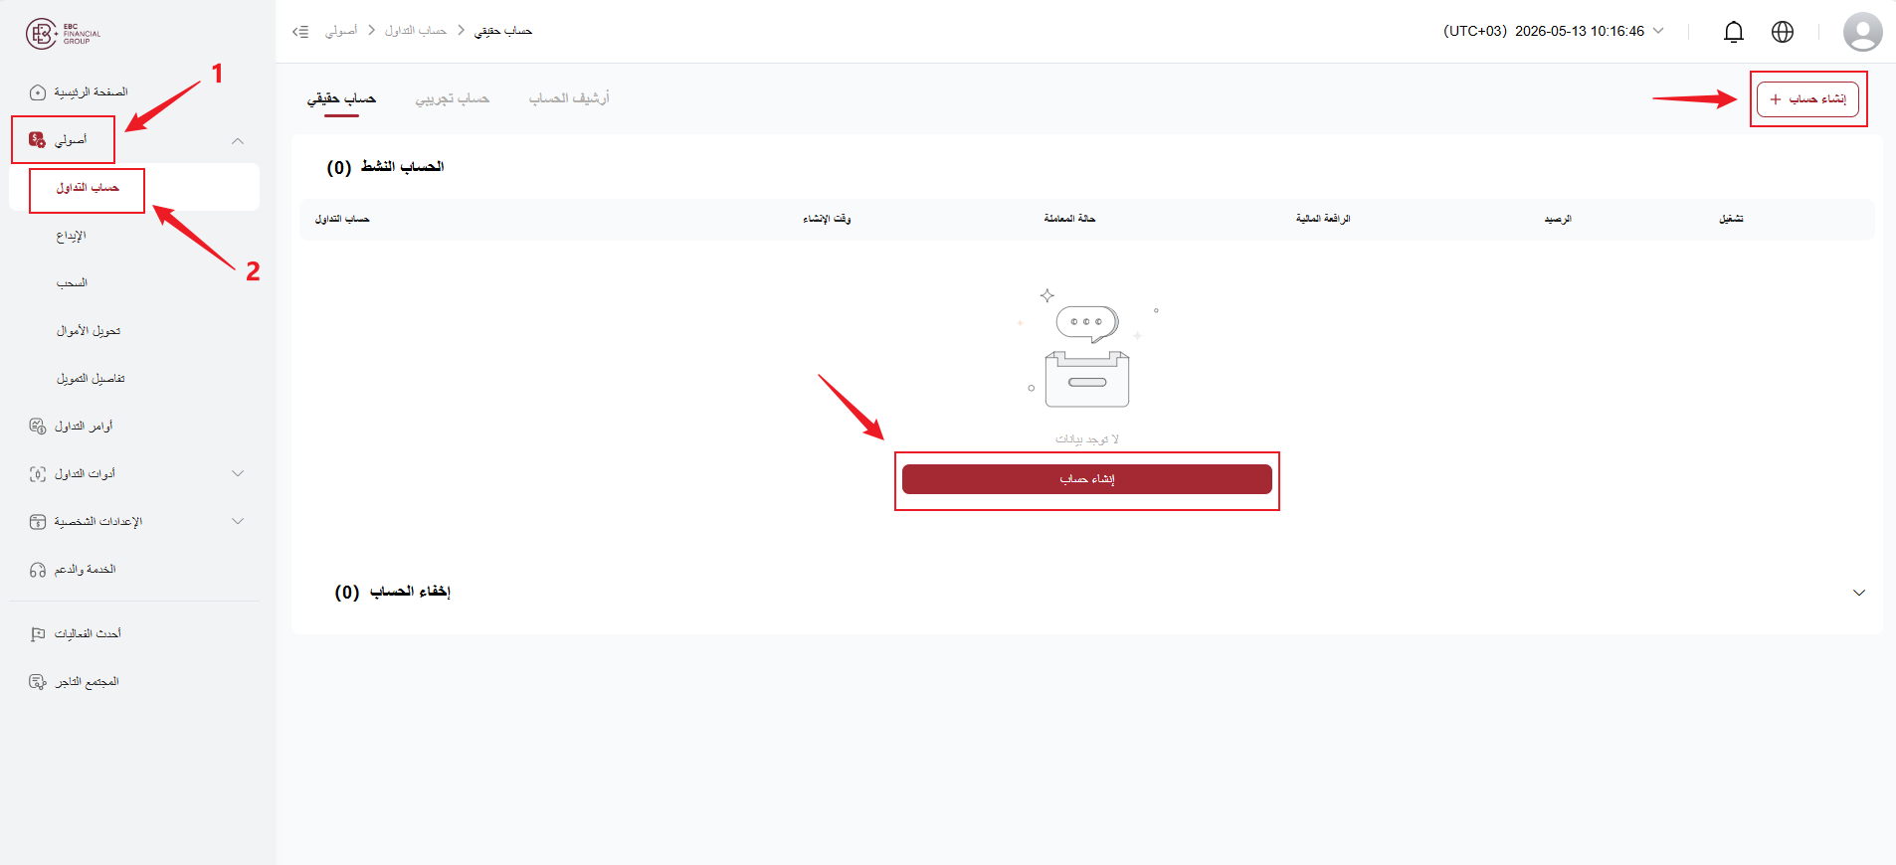The height and width of the screenshot is (865, 1896).
Task: Expand the أدوات التداول submenu chevron
Action: (238, 473)
